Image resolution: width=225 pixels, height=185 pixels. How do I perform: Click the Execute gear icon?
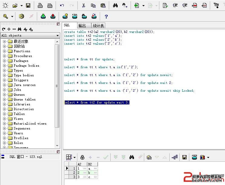tap(21, 16)
